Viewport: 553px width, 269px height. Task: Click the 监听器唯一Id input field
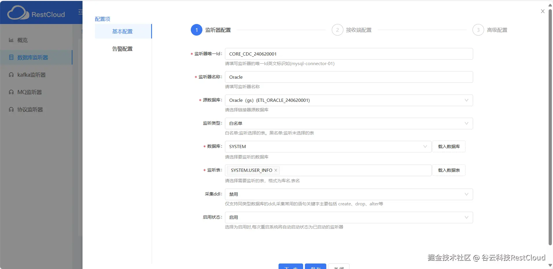349,54
